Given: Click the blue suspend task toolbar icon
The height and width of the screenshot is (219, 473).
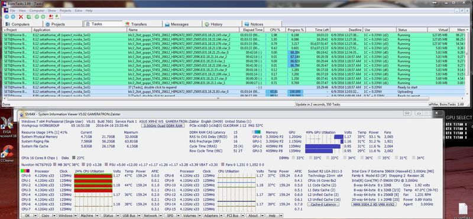Looking at the screenshot, I should tap(7, 17).
